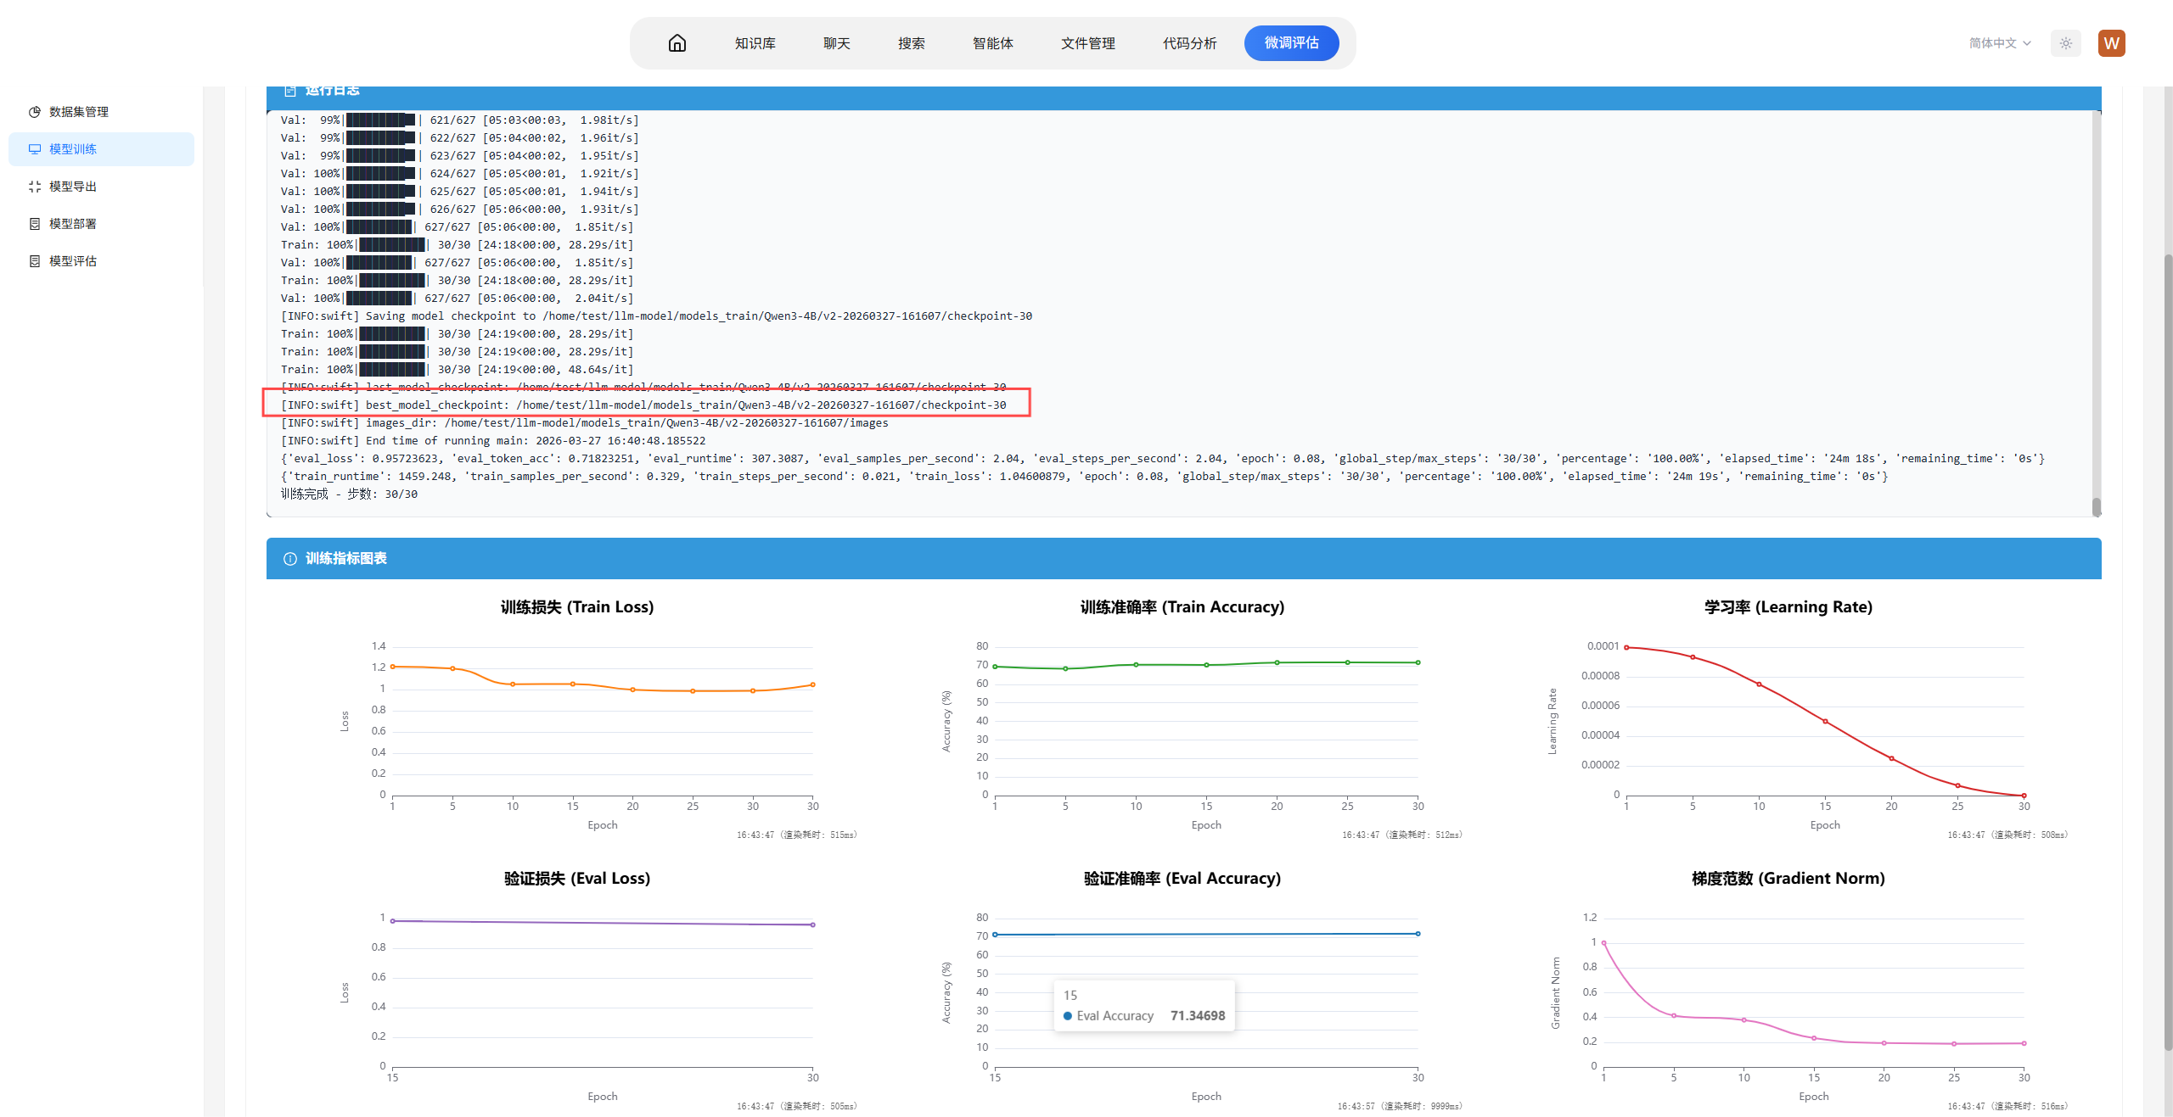Click the model deployment document icon

pyautogui.click(x=35, y=224)
